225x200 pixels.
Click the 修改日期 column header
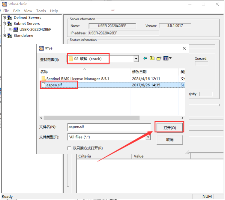[x=154, y=72]
